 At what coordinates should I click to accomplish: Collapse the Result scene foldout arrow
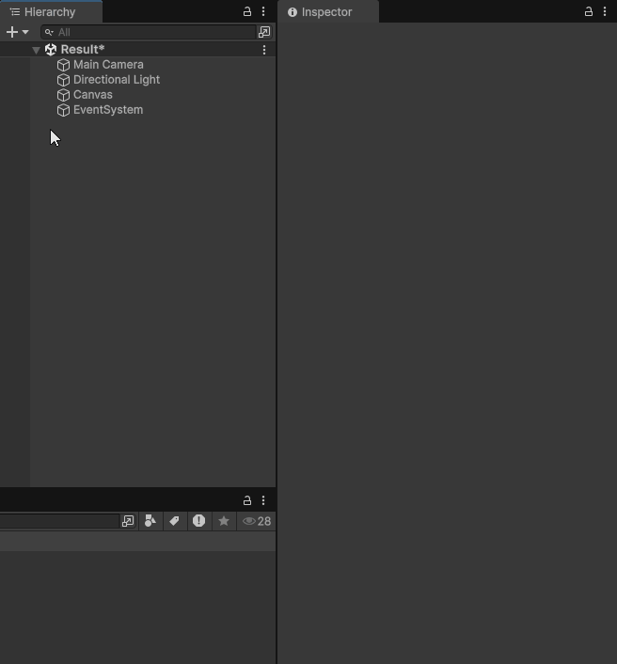coord(37,50)
